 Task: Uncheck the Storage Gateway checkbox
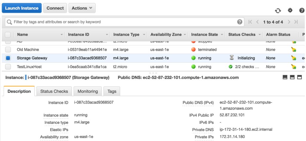8,58
